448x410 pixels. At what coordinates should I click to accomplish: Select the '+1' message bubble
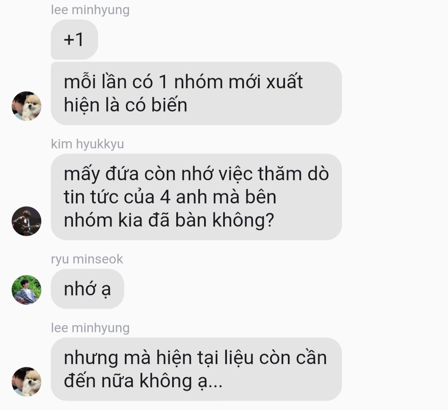74,39
